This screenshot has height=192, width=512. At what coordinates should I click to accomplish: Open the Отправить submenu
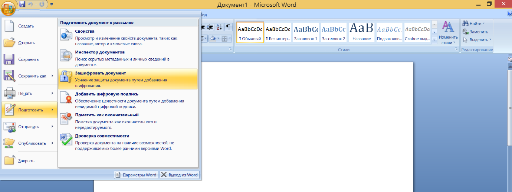pos(29,127)
